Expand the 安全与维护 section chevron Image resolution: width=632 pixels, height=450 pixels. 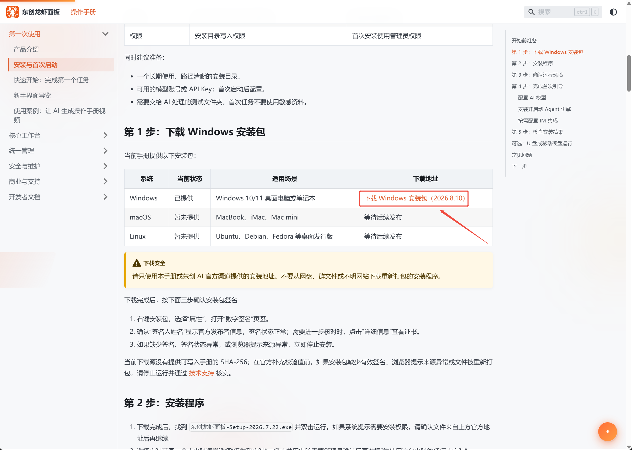(105, 166)
